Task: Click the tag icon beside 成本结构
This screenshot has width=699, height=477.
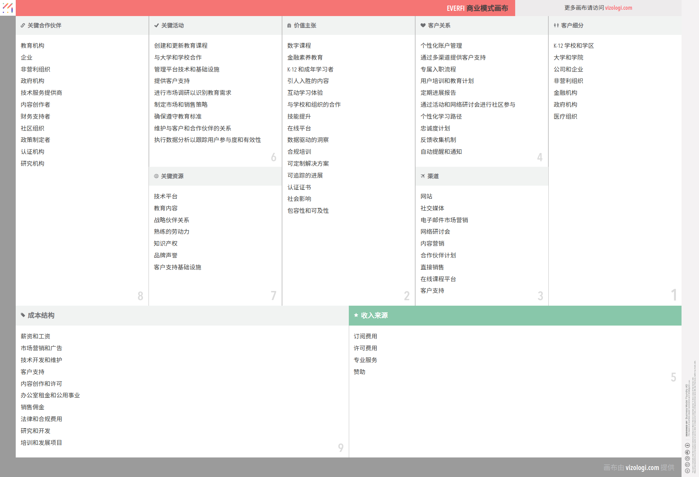Action: coord(23,315)
